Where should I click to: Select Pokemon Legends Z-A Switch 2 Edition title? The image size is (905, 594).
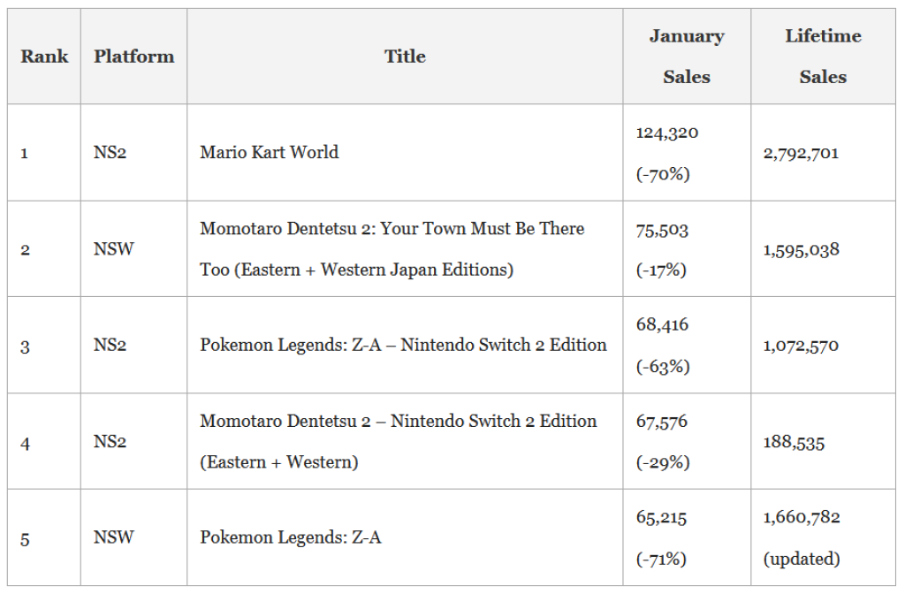pyautogui.click(x=403, y=345)
